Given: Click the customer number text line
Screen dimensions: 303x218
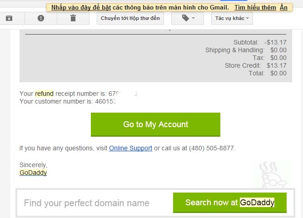Looking at the screenshot, I should click(x=67, y=101).
